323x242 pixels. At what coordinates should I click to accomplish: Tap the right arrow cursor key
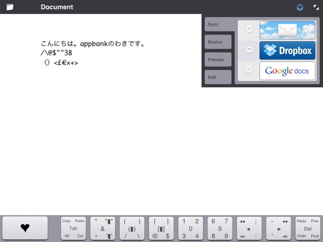coord(279,228)
